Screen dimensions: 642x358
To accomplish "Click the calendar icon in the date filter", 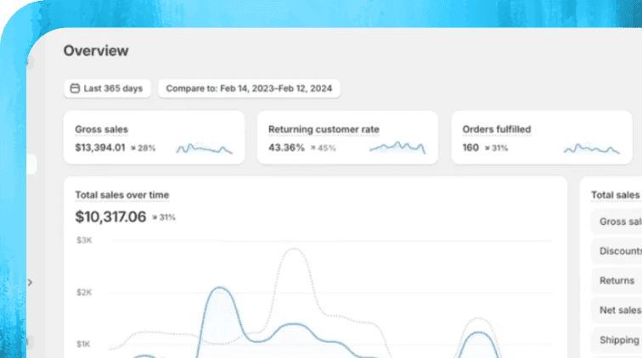I will click(x=75, y=88).
